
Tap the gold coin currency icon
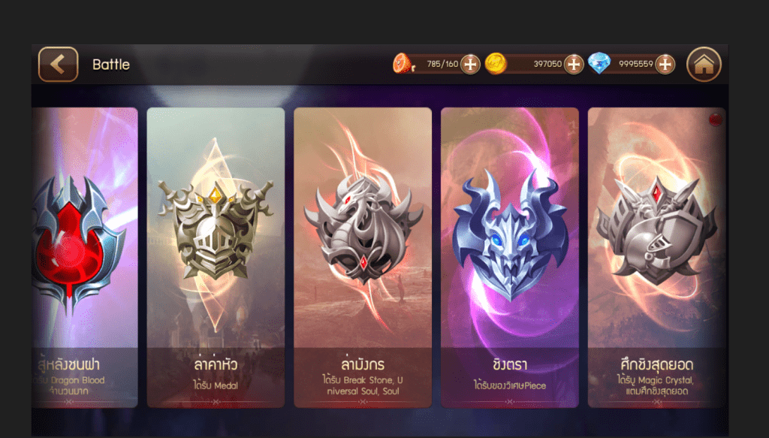pyautogui.click(x=496, y=64)
